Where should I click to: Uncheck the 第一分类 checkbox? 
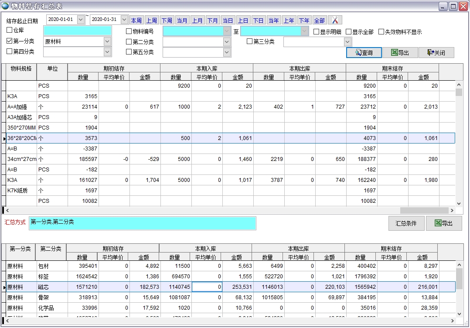10,41
